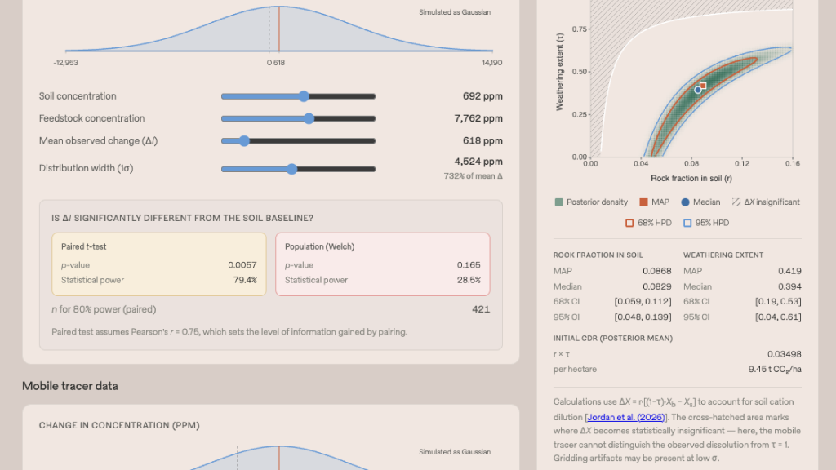Click the Median legend dot
Image resolution: width=836 pixels, height=470 pixels.
point(685,202)
